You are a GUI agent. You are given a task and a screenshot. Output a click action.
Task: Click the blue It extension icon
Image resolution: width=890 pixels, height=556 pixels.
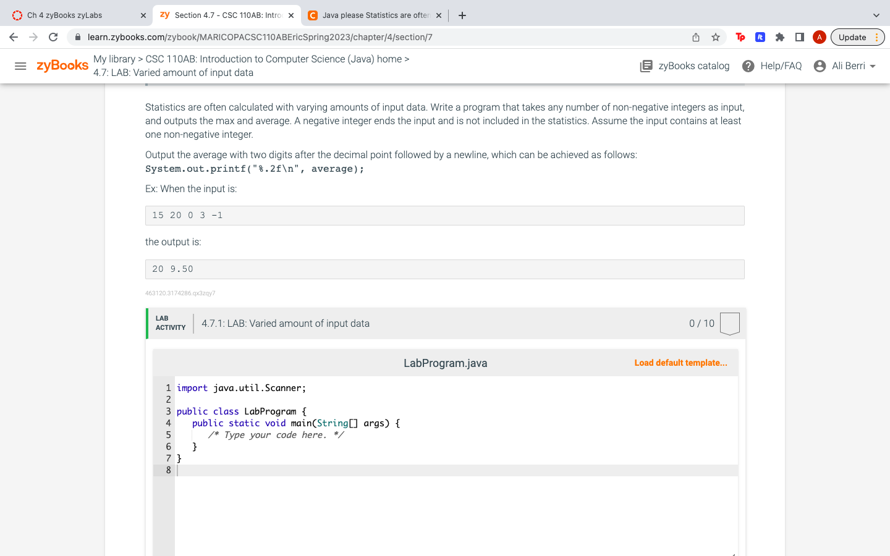pos(760,37)
